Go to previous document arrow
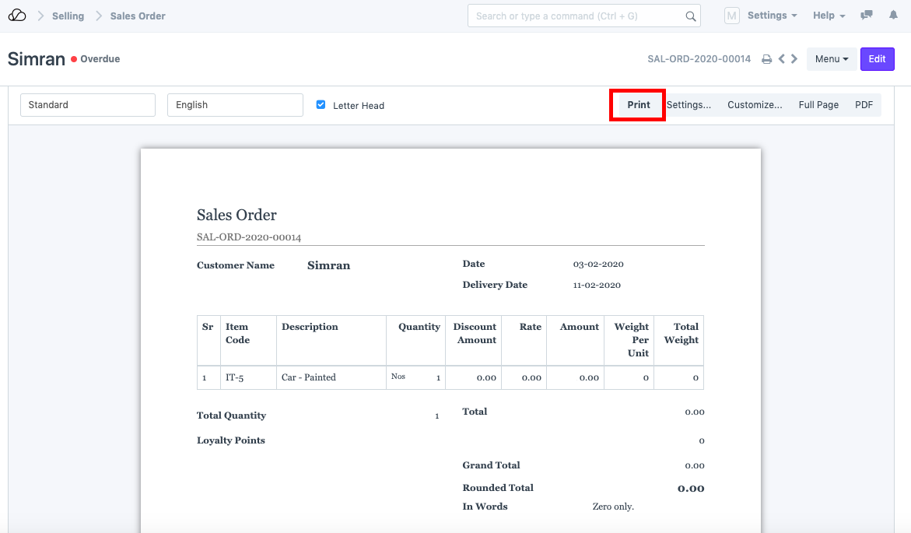 (782, 59)
